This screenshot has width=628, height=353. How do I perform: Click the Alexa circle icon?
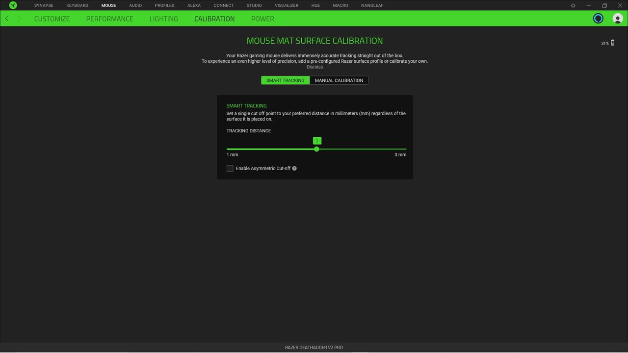pyautogui.click(x=598, y=19)
